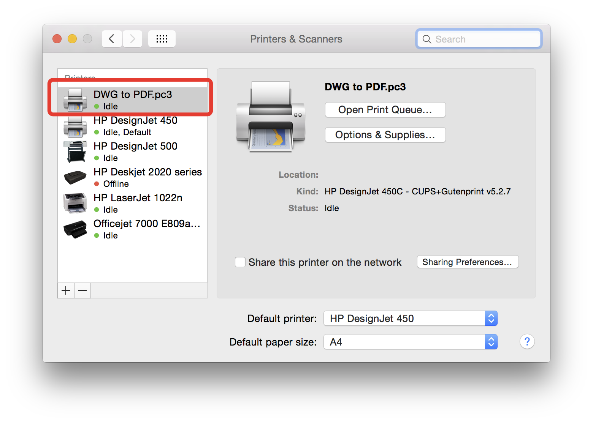Select HP DesignJet 450 in printer list
The width and height of the screenshot is (593, 423).
135,126
